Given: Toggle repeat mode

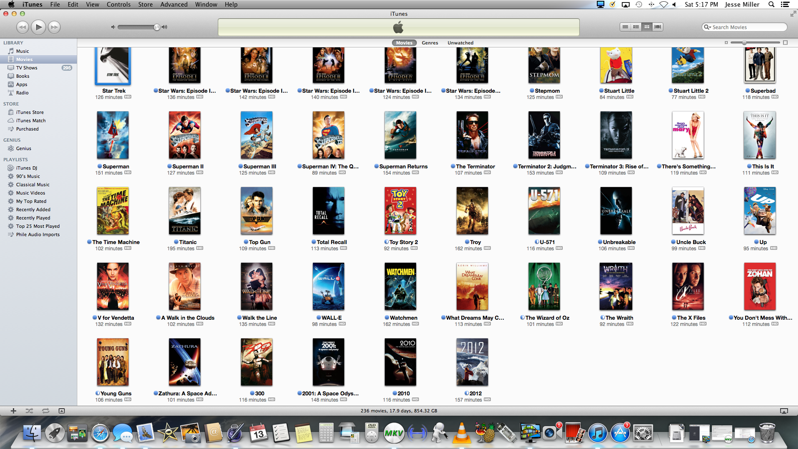Looking at the screenshot, I should pos(46,411).
